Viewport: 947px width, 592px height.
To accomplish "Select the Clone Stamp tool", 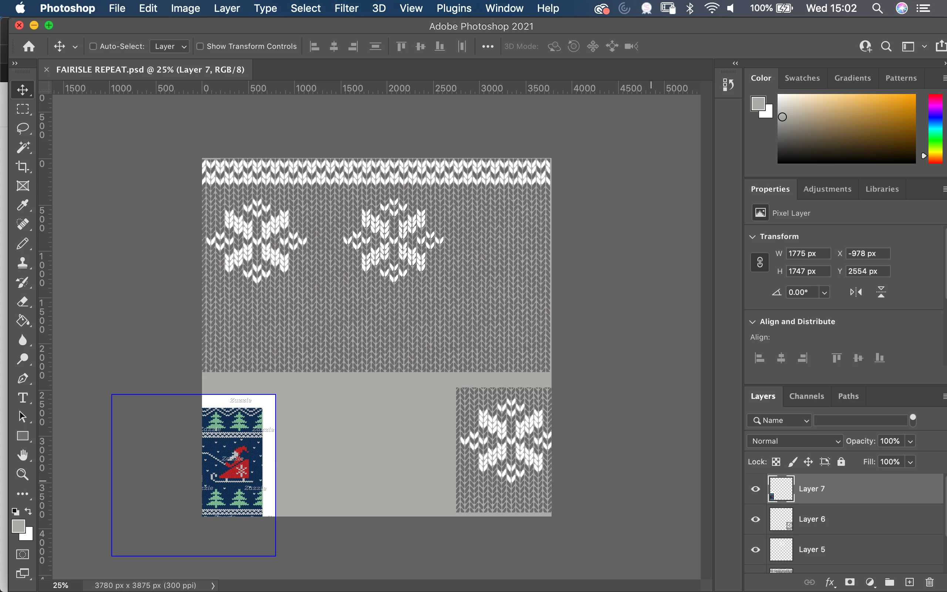I will (x=23, y=263).
